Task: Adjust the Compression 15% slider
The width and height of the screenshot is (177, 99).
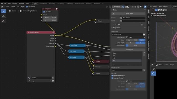Action: pos(136,45)
